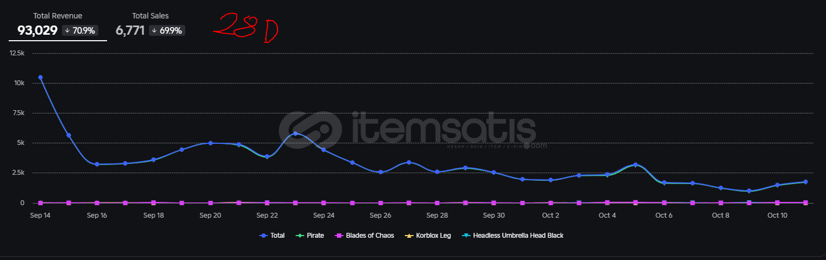Toggle the Total series in legend
This screenshot has width=826, height=260.
tap(273, 236)
